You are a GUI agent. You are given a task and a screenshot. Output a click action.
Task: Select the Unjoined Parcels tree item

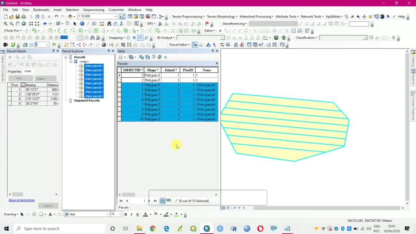[87, 101]
